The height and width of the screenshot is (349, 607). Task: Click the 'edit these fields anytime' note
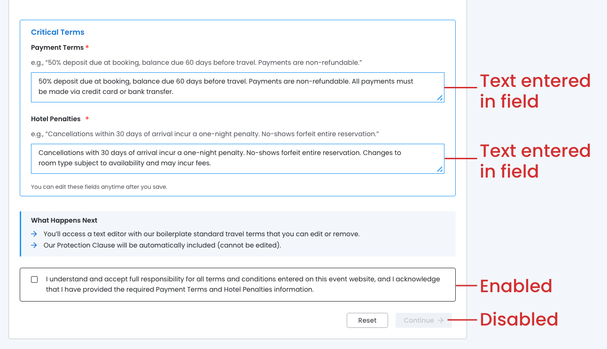coord(99,187)
